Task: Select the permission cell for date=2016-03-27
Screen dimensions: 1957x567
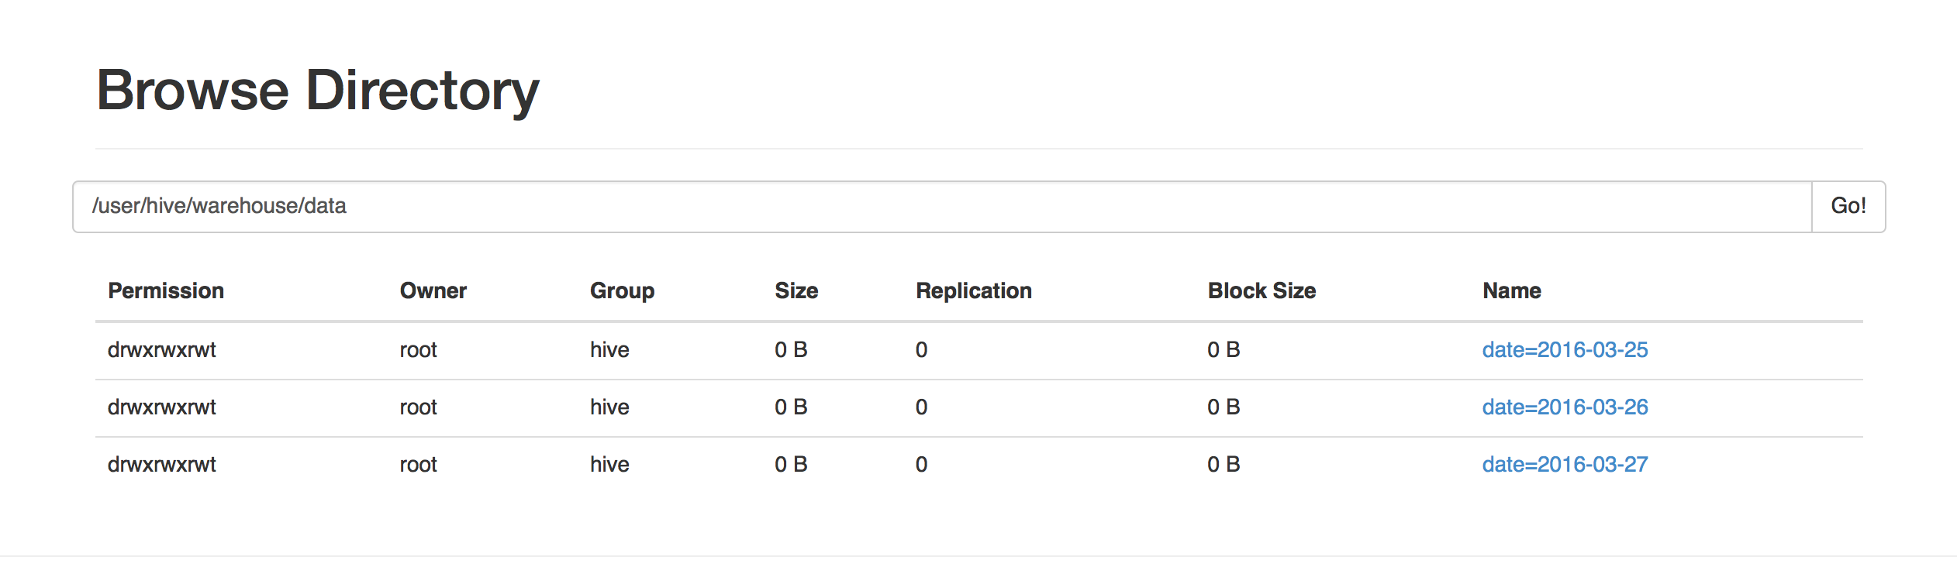Action: [161, 465]
